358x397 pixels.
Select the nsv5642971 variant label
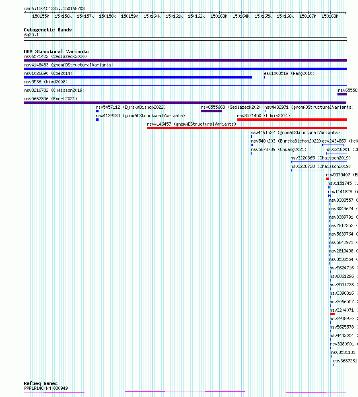(x=344, y=242)
